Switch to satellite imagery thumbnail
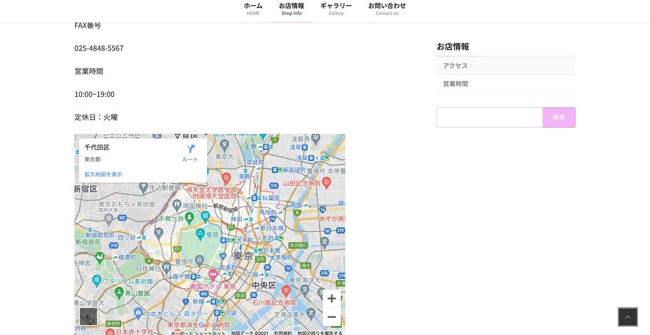 88,316
